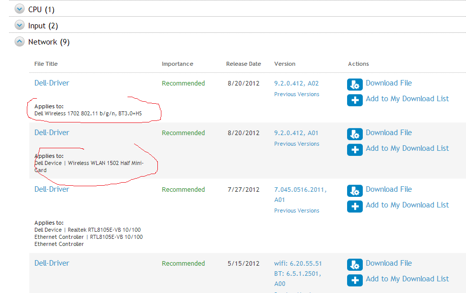Viewport: 466px width, 293px height.
Task: Click Download File text for Dell Wireless 1702 driver
Action: coord(389,83)
